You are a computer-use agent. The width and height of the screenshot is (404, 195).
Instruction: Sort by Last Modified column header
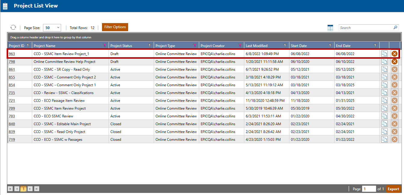[257, 46]
